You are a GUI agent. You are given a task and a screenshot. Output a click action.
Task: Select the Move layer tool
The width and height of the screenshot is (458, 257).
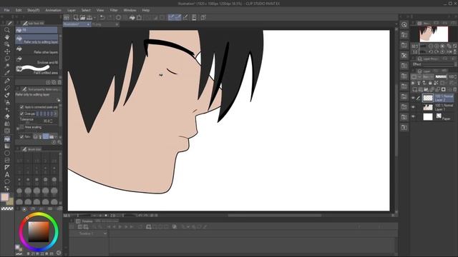(7, 51)
